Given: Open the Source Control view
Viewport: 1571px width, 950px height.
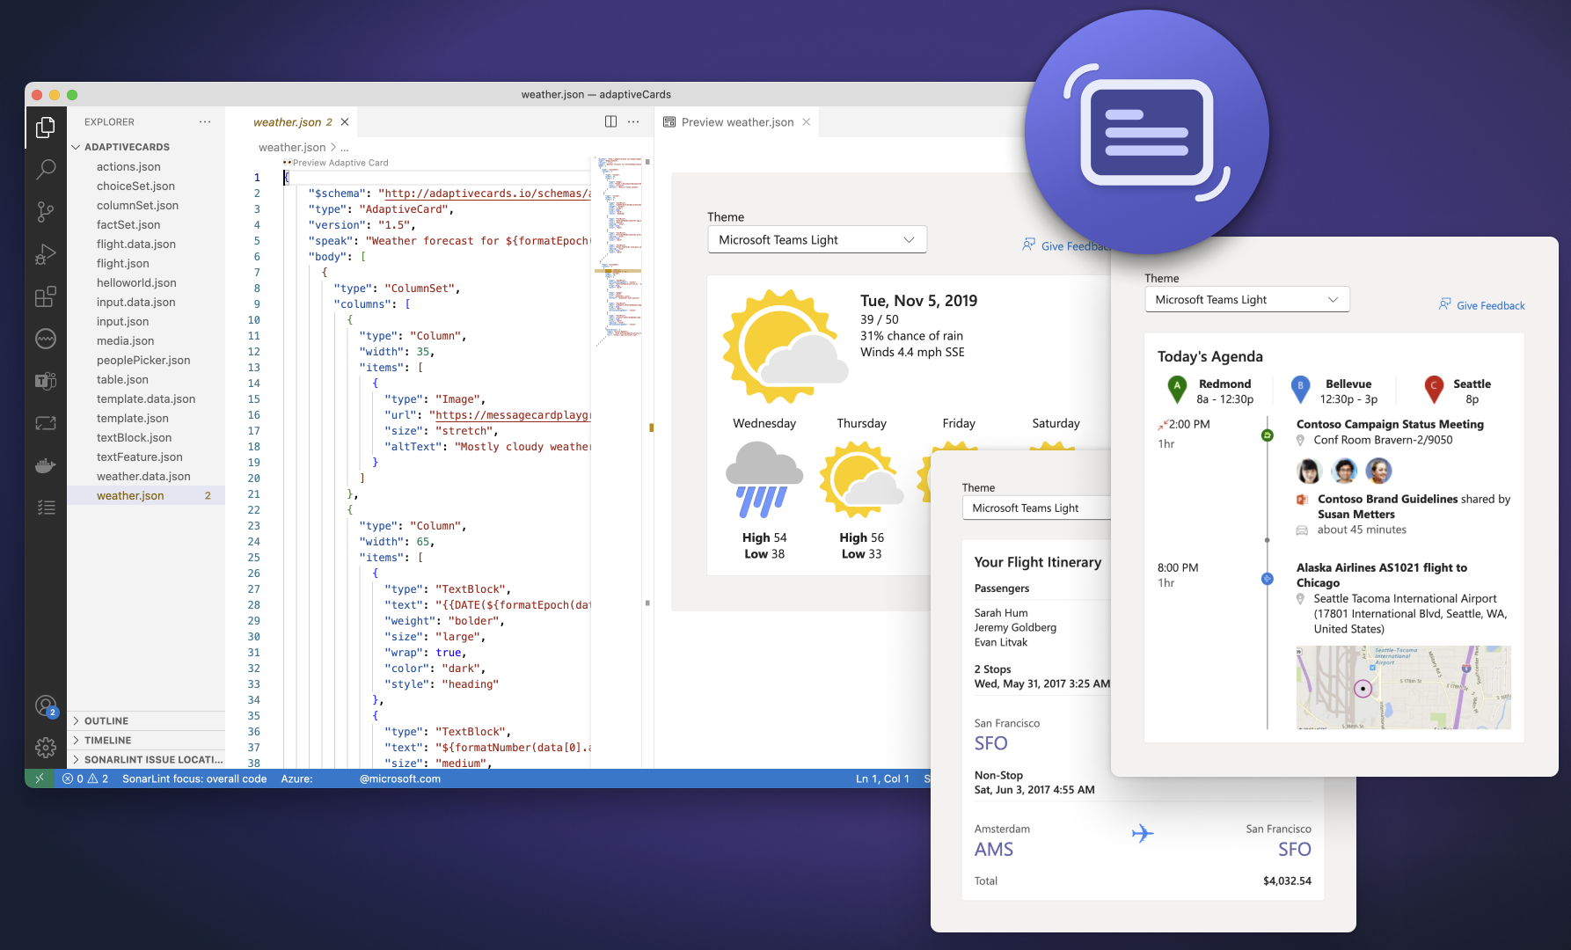Looking at the screenshot, I should click(x=46, y=211).
